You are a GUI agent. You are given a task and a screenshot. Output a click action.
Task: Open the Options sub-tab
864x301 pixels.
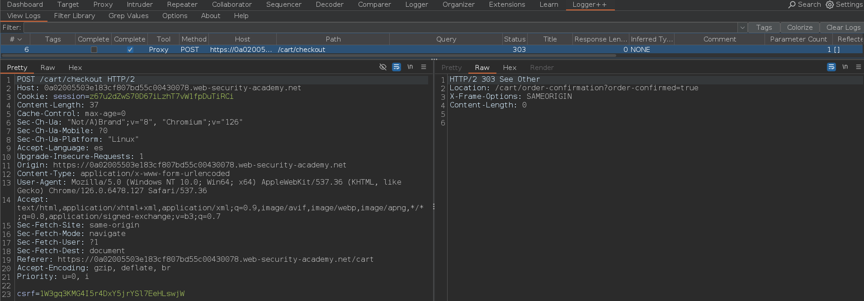(x=175, y=16)
